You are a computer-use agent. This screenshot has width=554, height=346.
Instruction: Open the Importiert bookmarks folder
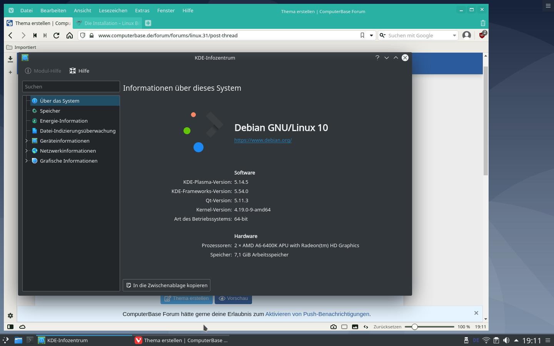pyautogui.click(x=21, y=47)
